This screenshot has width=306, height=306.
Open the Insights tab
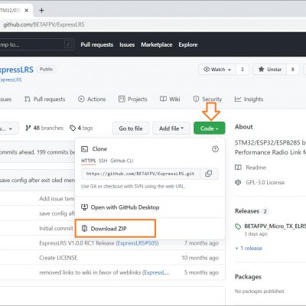click(249, 99)
